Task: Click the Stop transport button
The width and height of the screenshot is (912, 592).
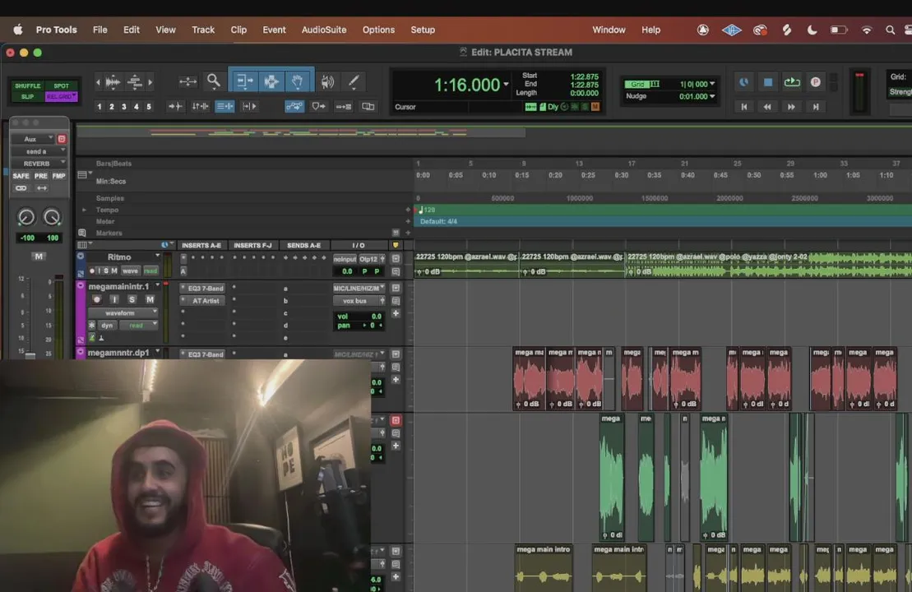Action: click(768, 82)
